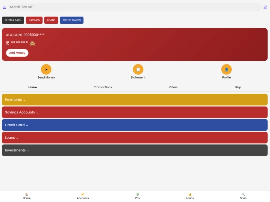Click the Add Money button
This screenshot has width=270, height=202.
(17, 53)
